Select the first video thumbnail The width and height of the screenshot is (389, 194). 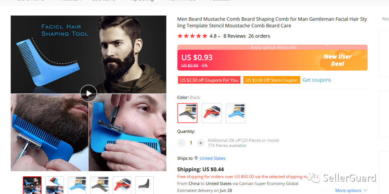click(32, 185)
